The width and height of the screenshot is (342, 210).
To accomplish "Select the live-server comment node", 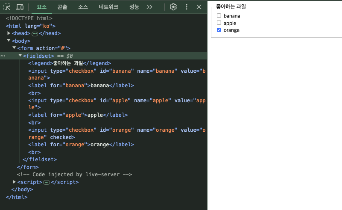I will coord(74,175).
